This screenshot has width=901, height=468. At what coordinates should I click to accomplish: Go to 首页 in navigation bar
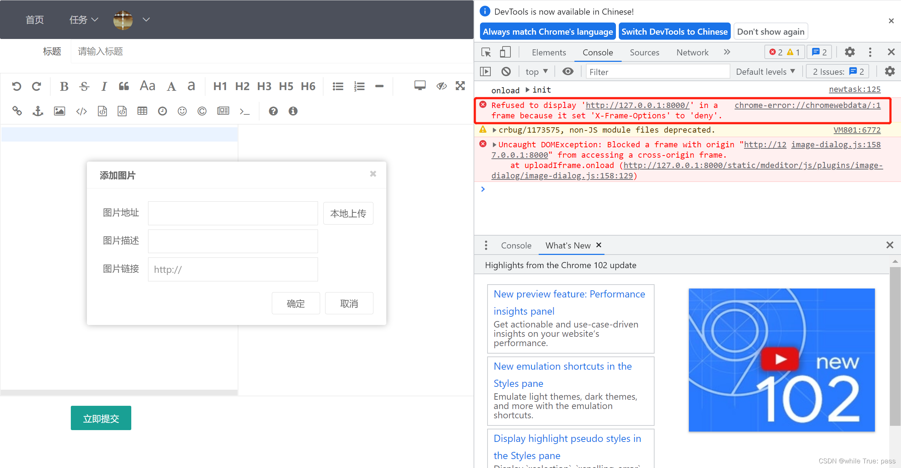(x=35, y=20)
